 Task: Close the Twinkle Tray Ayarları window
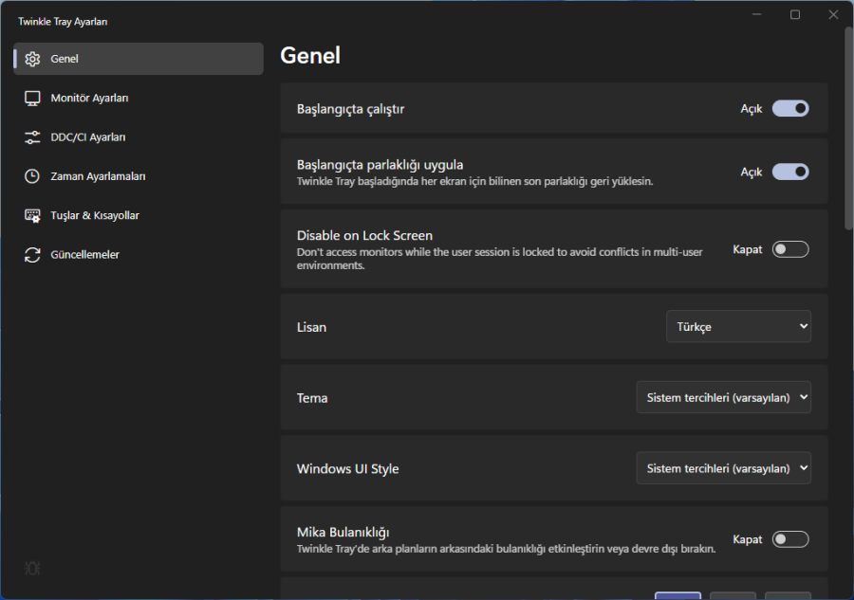click(x=833, y=14)
